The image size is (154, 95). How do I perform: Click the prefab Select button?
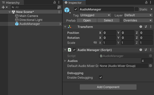108,20
